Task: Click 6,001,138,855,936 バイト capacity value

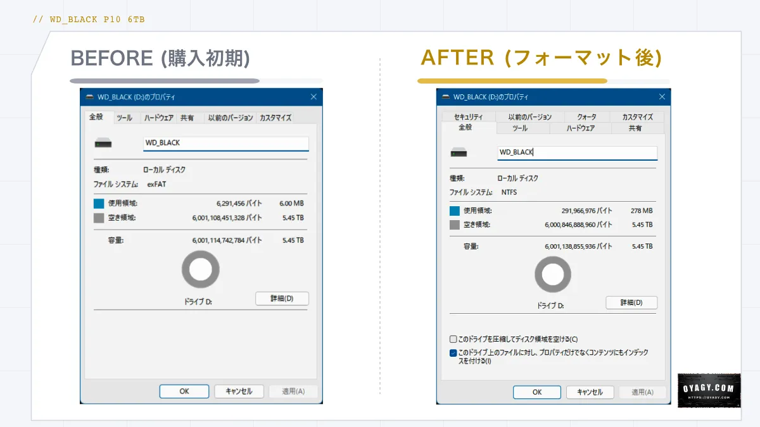Action: pyautogui.click(x=579, y=246)
